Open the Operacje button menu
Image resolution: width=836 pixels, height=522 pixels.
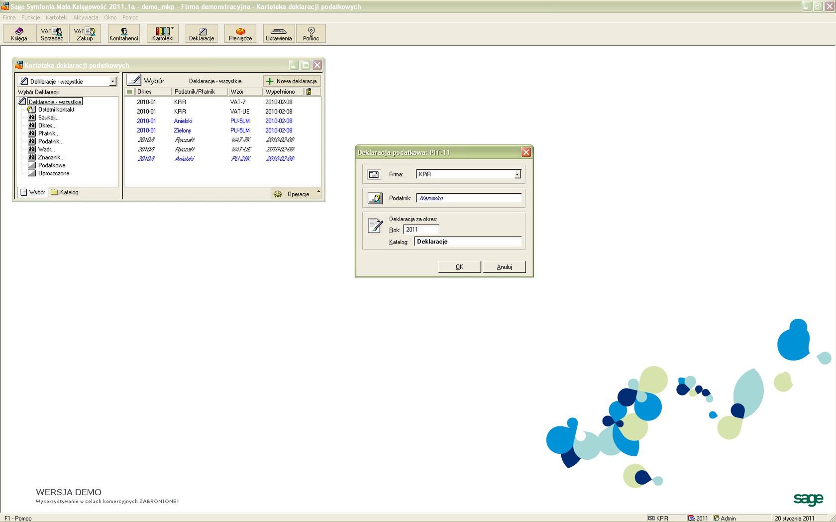click(x=296, y=194)
